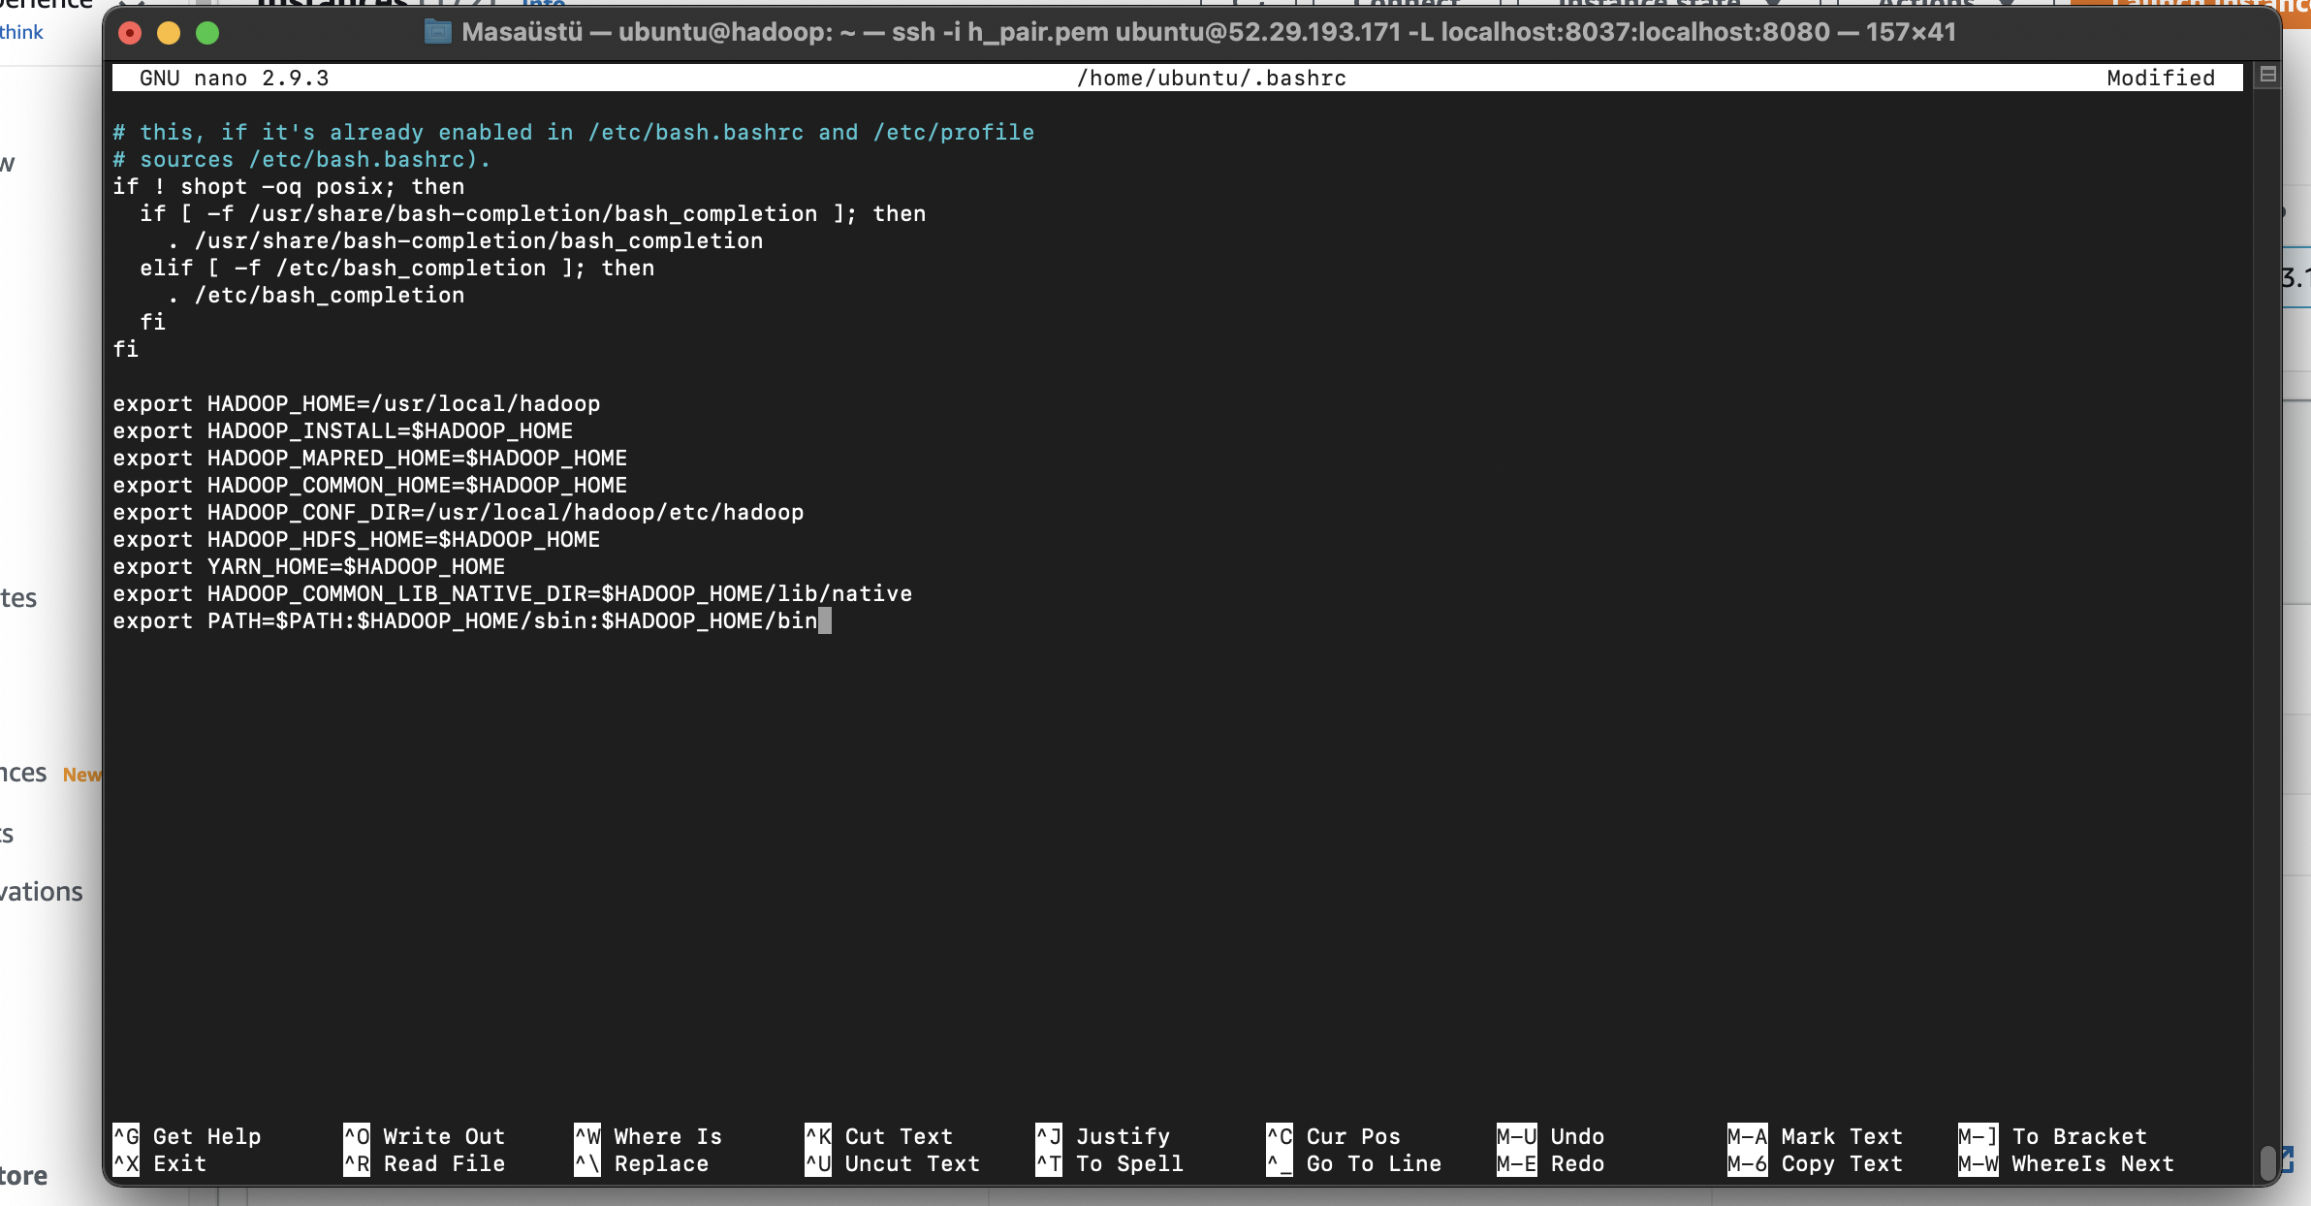The image size is (2311, 1206).
Task: Click the ^G Get Help shortcut key
Action: coord(126,1136)
